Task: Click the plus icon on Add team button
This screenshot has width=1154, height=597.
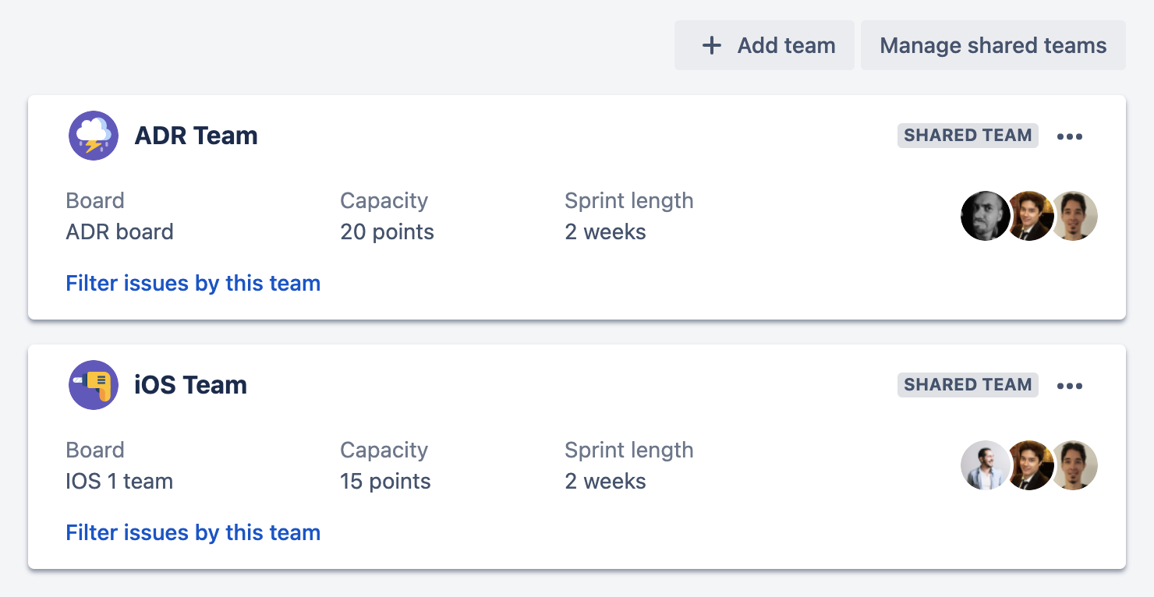Action: [711, 45]
